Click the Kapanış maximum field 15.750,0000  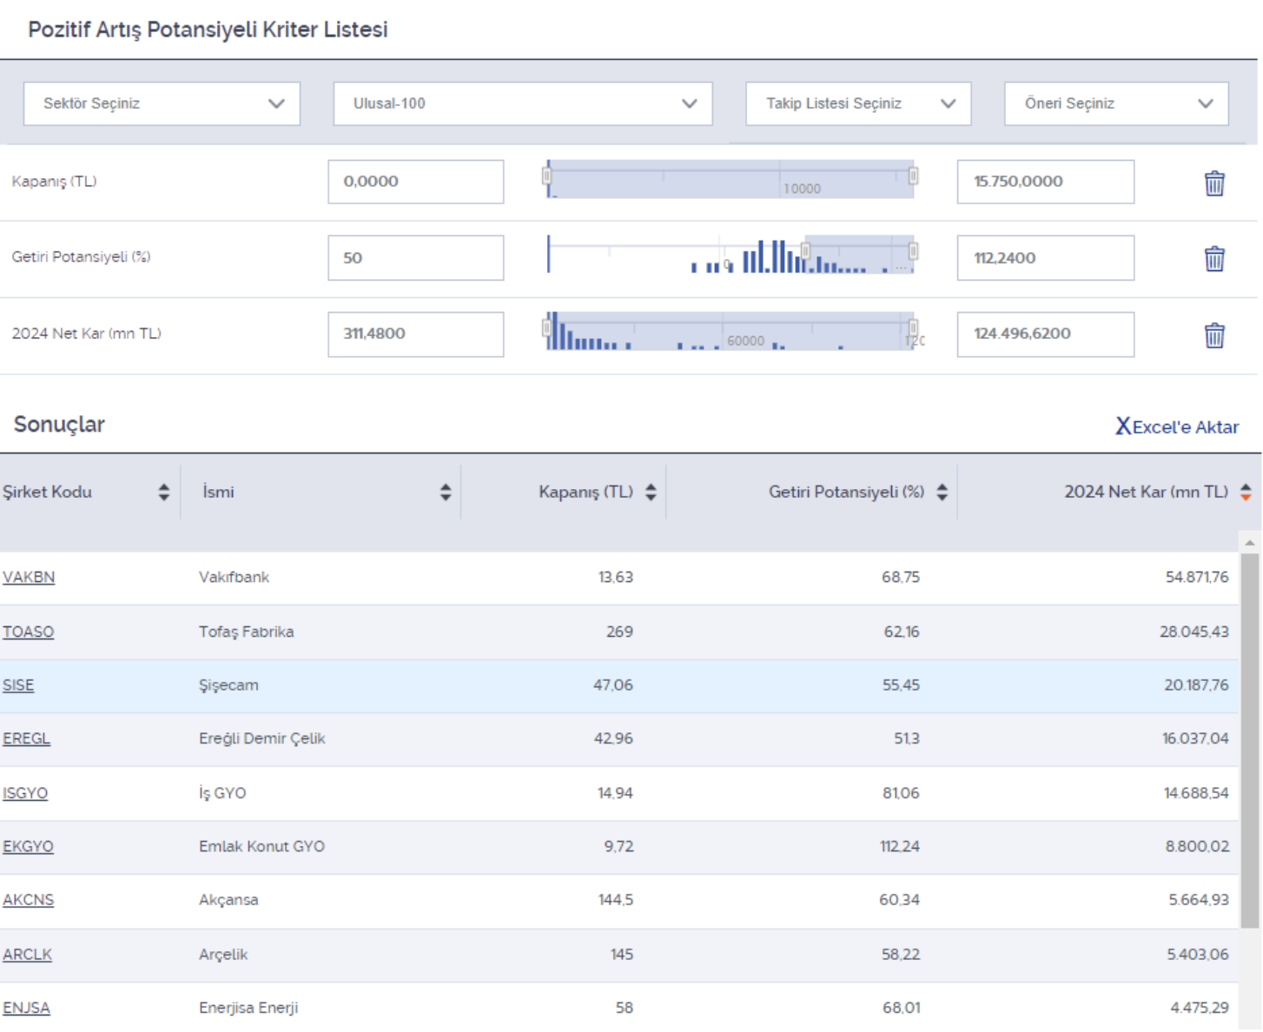point(1046,182)
